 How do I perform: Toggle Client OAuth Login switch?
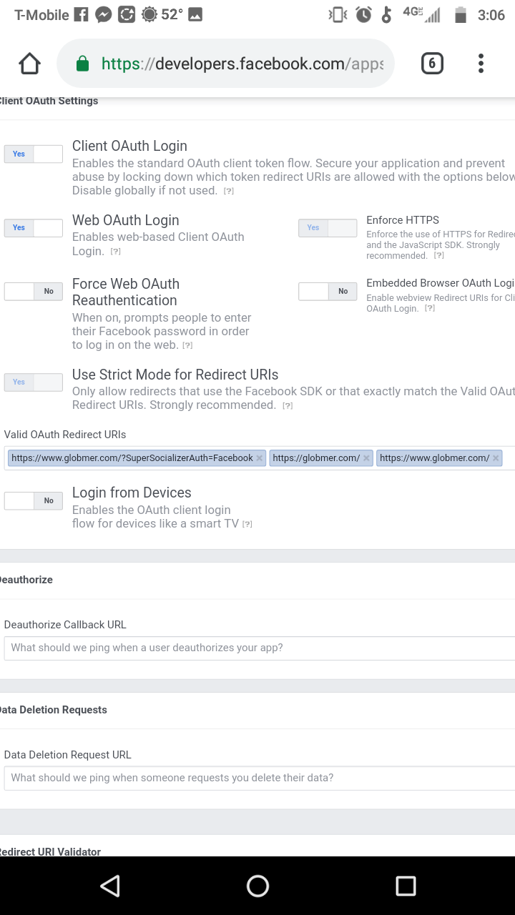pyautogui.click(x=34, y=154)
